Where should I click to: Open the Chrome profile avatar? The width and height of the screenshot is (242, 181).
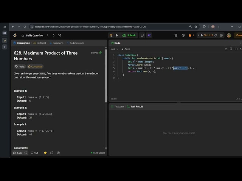(x=213, y=27)
